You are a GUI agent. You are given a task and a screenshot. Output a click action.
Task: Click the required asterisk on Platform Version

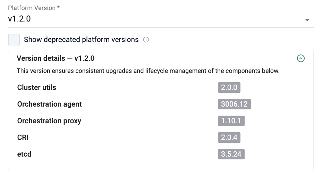click(58, 8)
